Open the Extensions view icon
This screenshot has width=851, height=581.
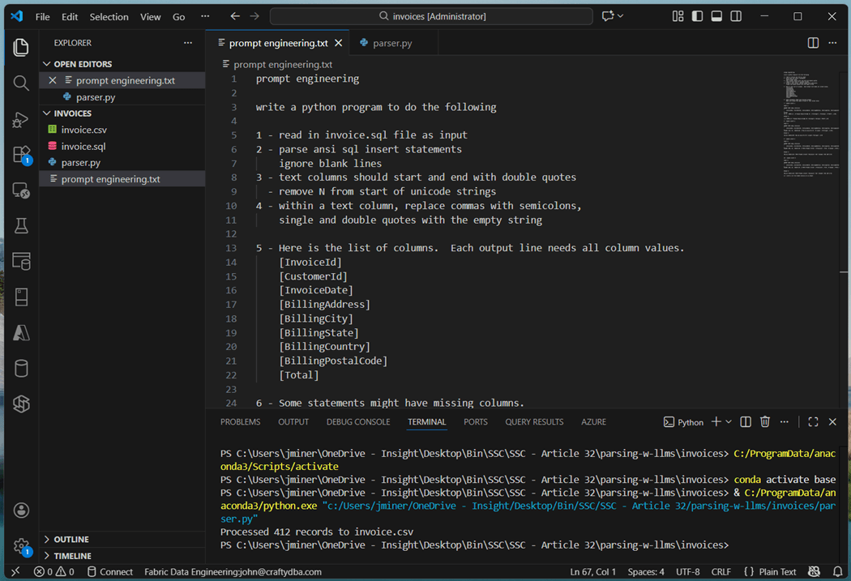click(21, 155)
